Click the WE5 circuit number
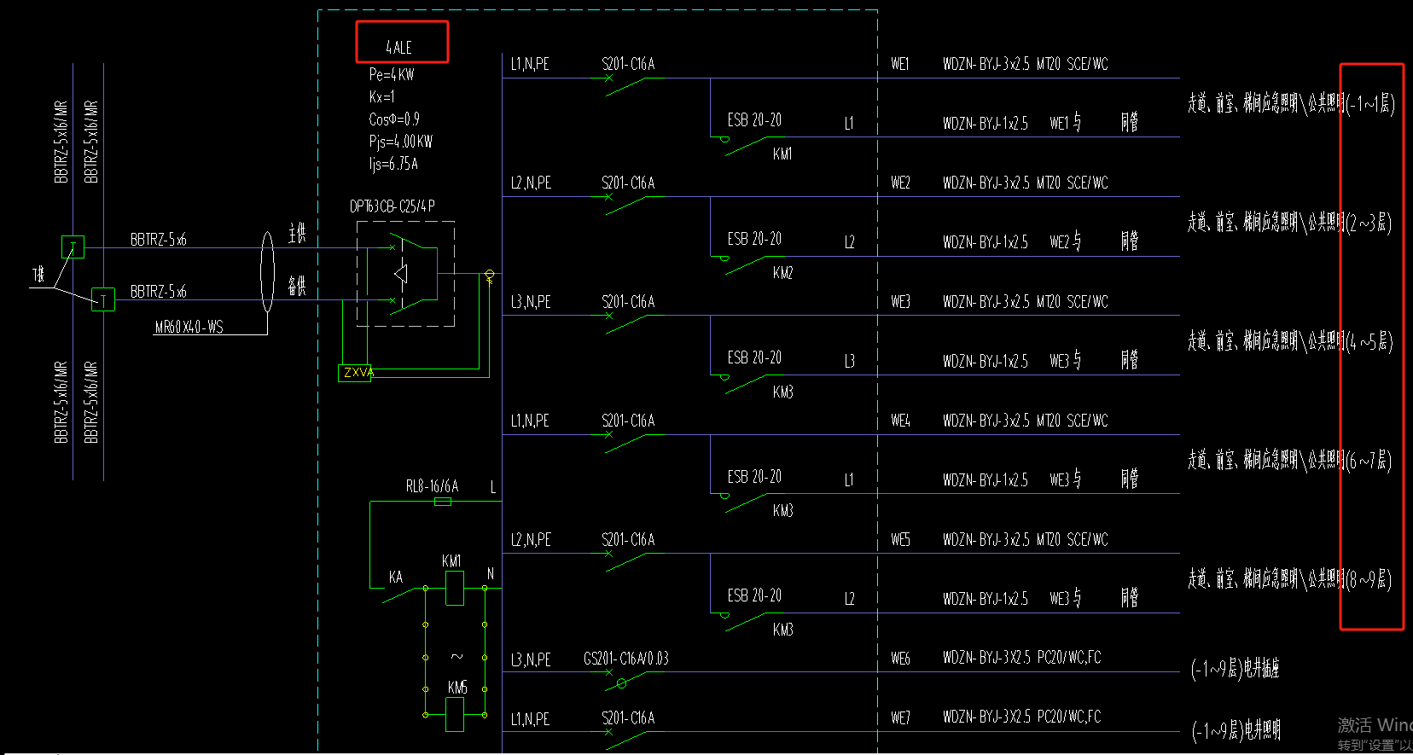 [900, 540]
